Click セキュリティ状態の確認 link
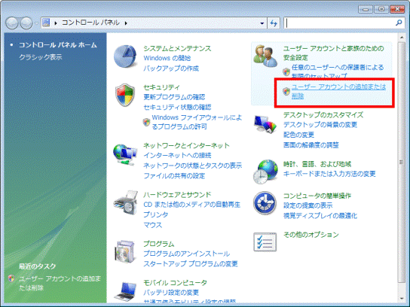Viewport: 410px width, 307px height. tap(177, 107)
